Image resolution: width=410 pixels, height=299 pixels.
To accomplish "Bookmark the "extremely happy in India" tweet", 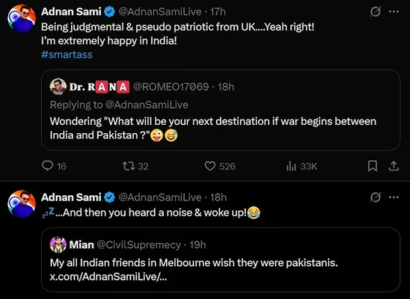I will click(372, 166).
